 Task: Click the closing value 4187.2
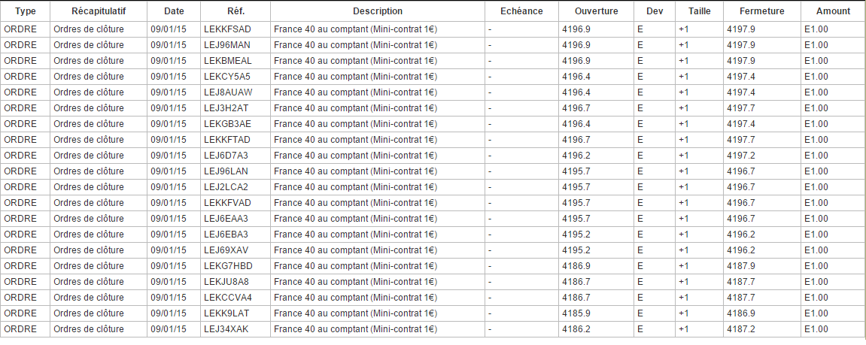tap(741, 329)
